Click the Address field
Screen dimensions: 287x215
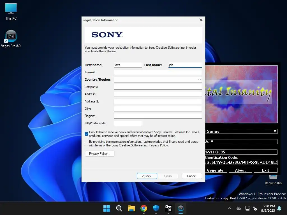tap(158, 94)
